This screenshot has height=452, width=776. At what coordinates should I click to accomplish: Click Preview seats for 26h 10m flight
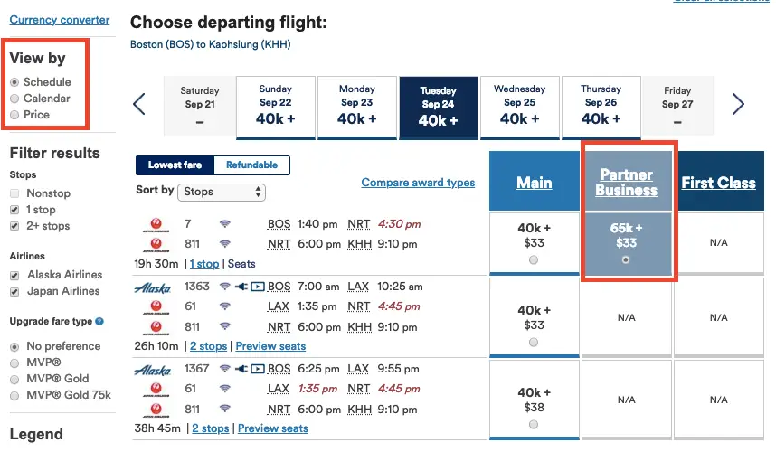(x=270, y=346)
